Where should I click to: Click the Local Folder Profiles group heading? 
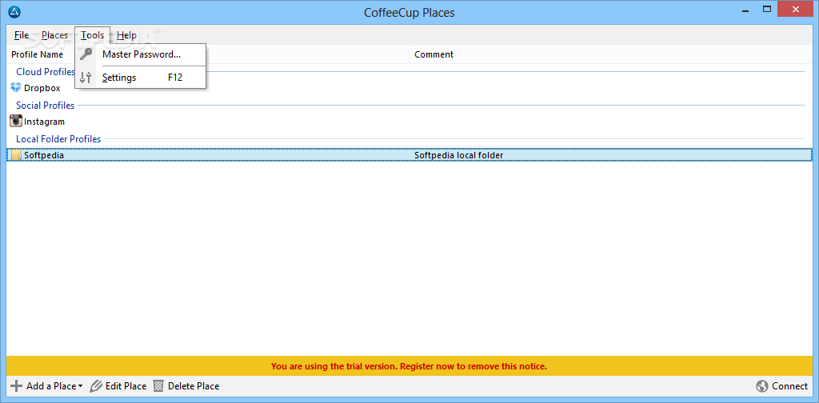(x=58, y=139)
